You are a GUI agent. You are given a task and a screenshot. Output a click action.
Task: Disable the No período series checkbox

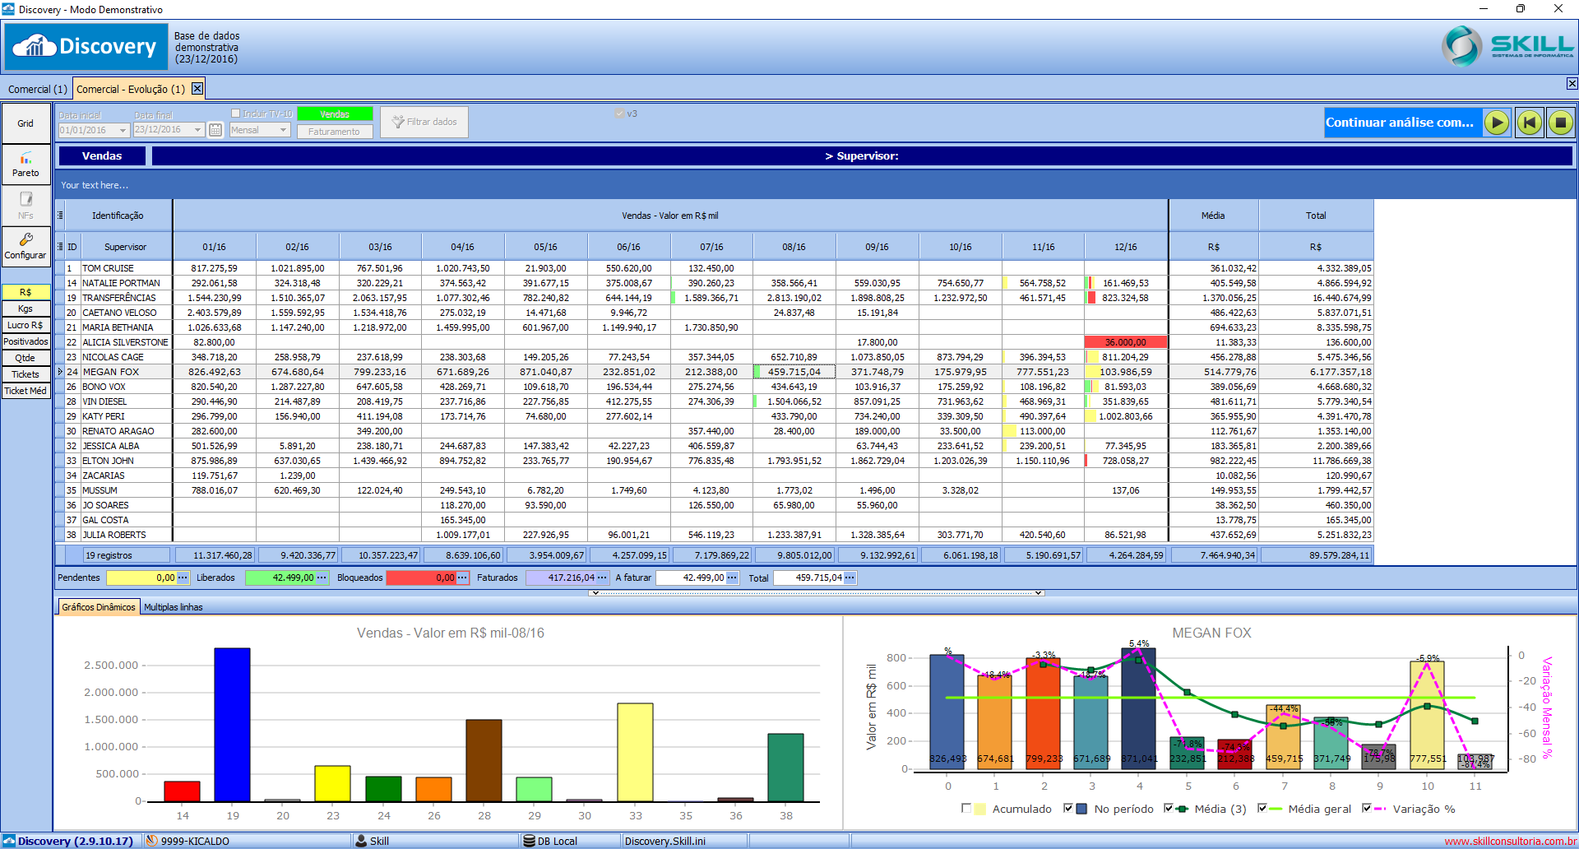[1068, 809]
